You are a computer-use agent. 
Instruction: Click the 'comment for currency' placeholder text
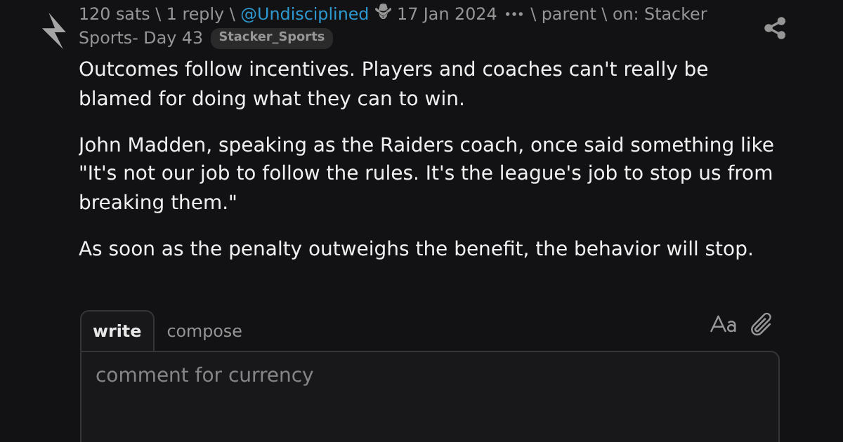(x=204, y=375)
